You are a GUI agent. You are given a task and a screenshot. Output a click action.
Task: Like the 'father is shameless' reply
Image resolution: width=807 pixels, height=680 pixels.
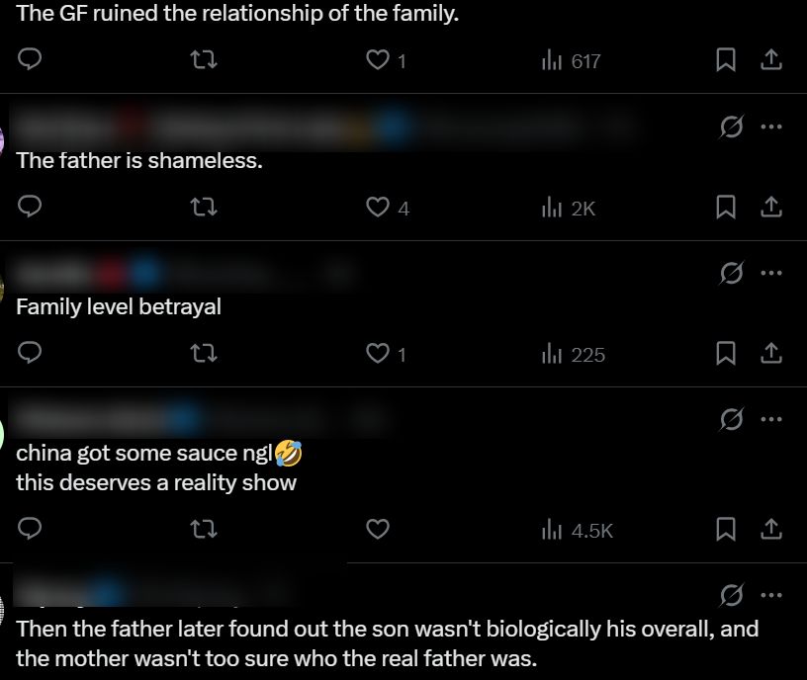(x=377, y=208)
